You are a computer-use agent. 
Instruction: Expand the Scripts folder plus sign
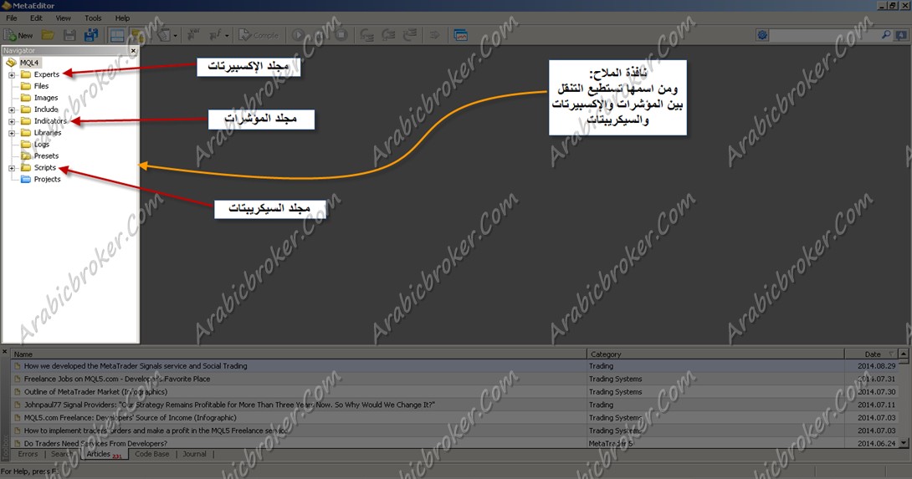12,168
